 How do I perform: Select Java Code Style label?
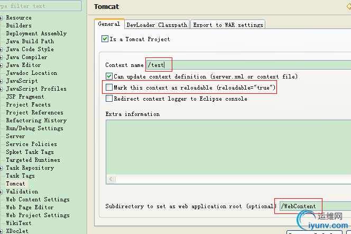(x=30, y=49)
